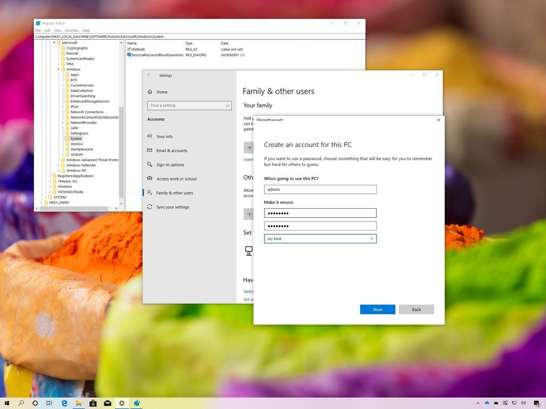Open Your info settings page
The height and width of the screenshot is (409, 546).
click(x=166, y=136)
